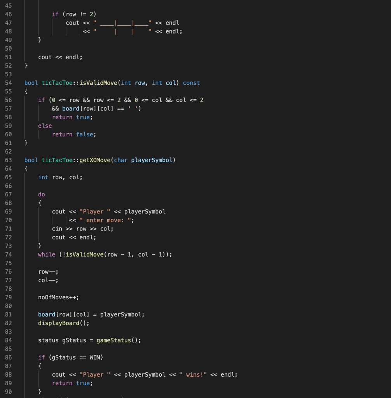The image size is (391, 398).
Task: Click line number 86 in the gutter
Action: point(8,357)
